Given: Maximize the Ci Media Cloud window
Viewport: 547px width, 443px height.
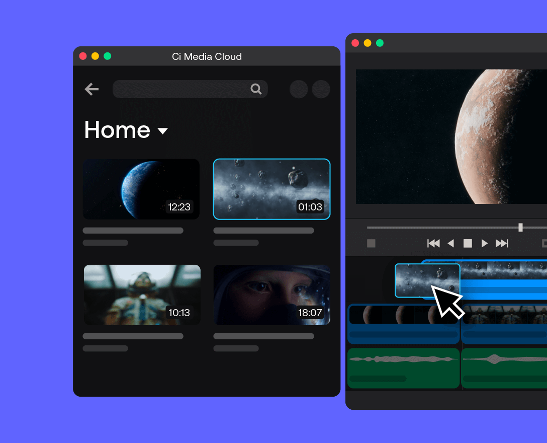Looking at the screenshot, I should [108, 56].
